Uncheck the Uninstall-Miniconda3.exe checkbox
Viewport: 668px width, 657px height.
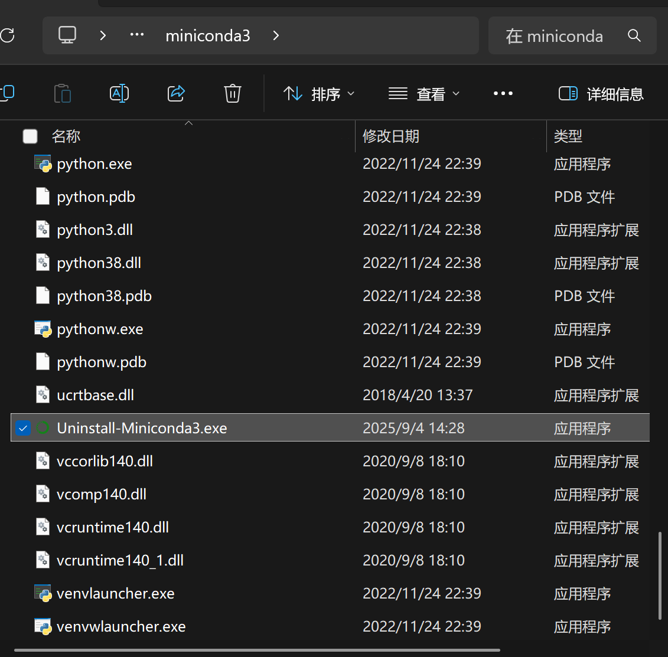pos(23,428)
